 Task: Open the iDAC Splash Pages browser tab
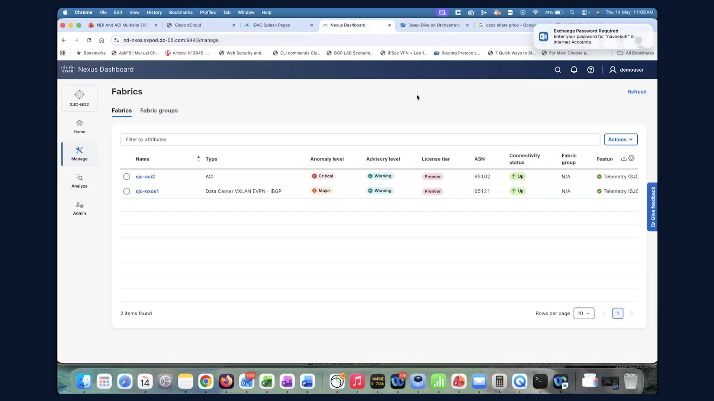pos(279,25)
